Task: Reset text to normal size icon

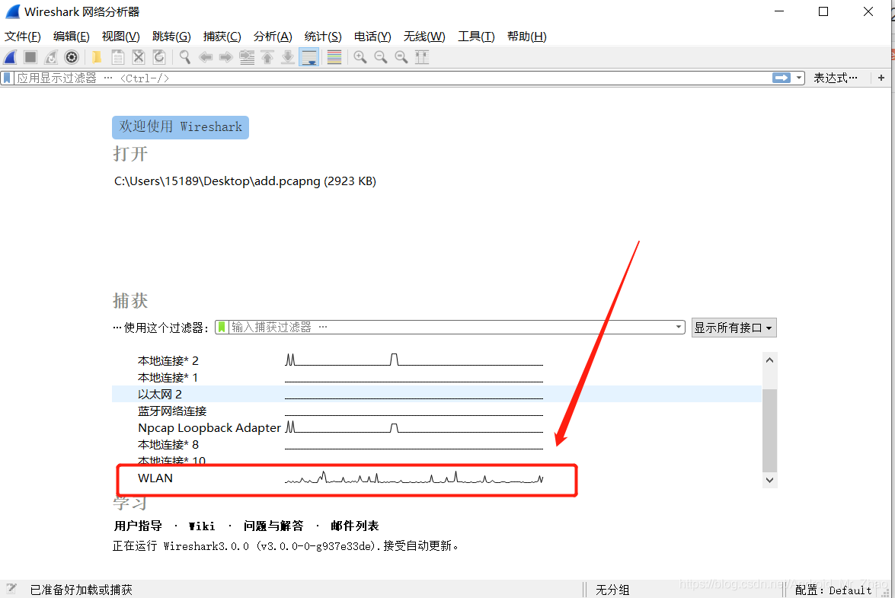Action: (x=401, y=57)
